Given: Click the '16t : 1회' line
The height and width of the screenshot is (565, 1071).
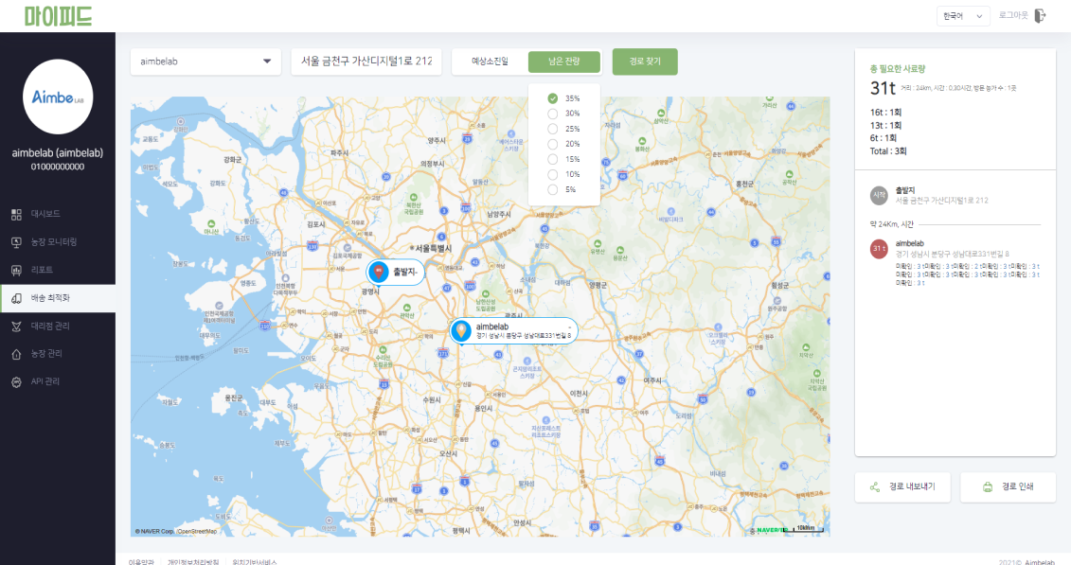Looking at the screenshot, I should [886, 112].
